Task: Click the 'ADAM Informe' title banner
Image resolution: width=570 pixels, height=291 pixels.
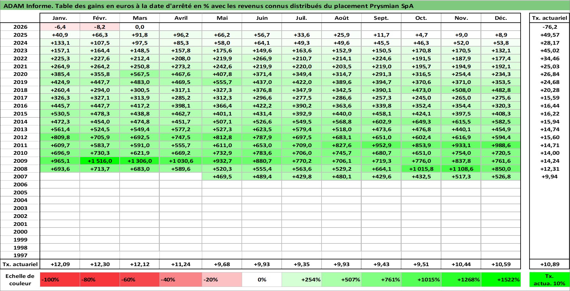Action: (x=285, y=6)
